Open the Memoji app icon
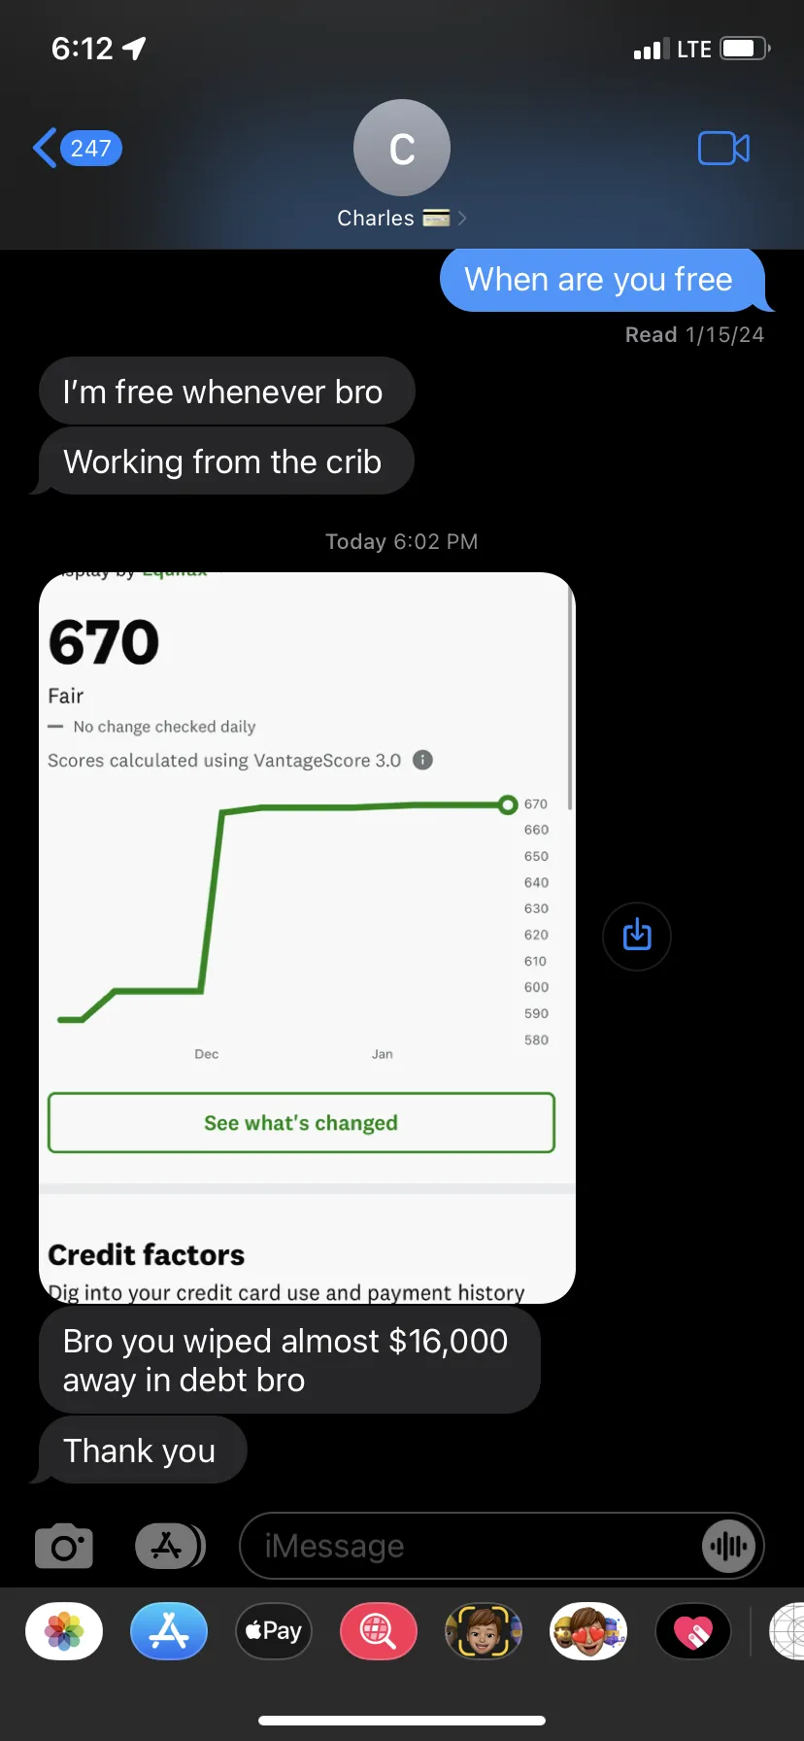Screen dimensions: 804x1741 (x=484, y=1631)
